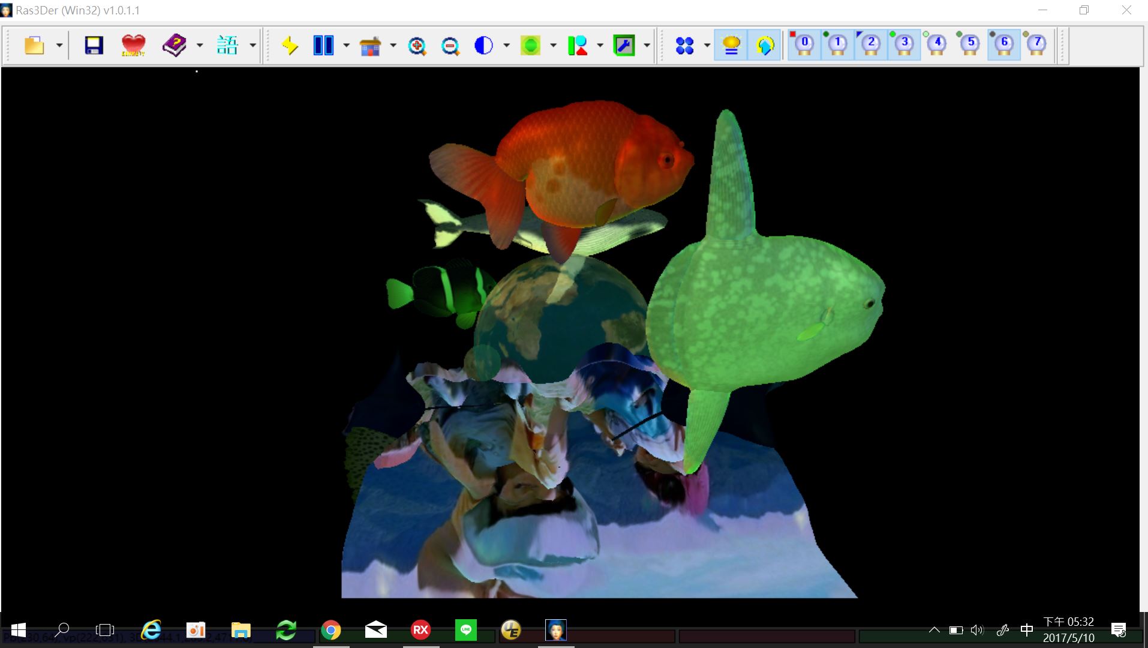
Task: Click the yellow lightning bolt icon
Action: click(x=290, y=46)
